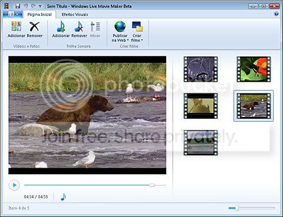This screenshot has width=283, height=217.
Task: Switch to the Efeitos Visuais tab
Action: coord(75,15)
